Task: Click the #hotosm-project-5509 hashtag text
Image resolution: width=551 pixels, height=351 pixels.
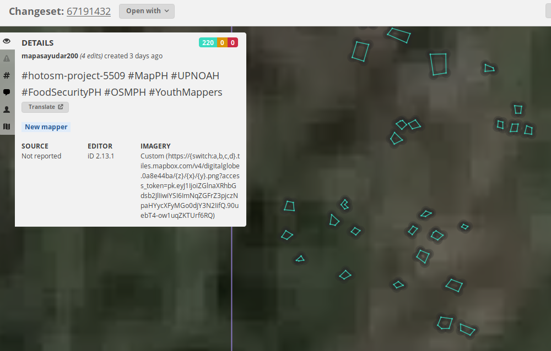Action: click(x=73, y=75)
